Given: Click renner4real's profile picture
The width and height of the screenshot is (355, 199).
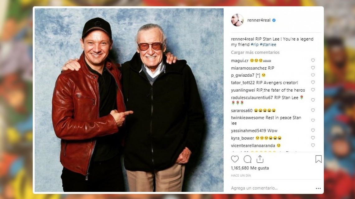Looking at the screenshot, I should click(237, 20).
